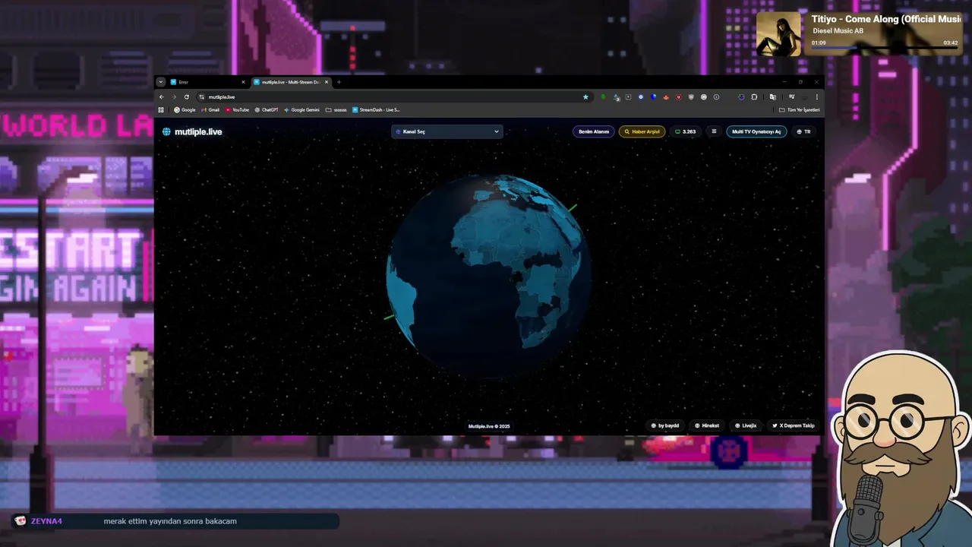
Task: Open the ChatGPT bookmark
Action: point(267,109)
